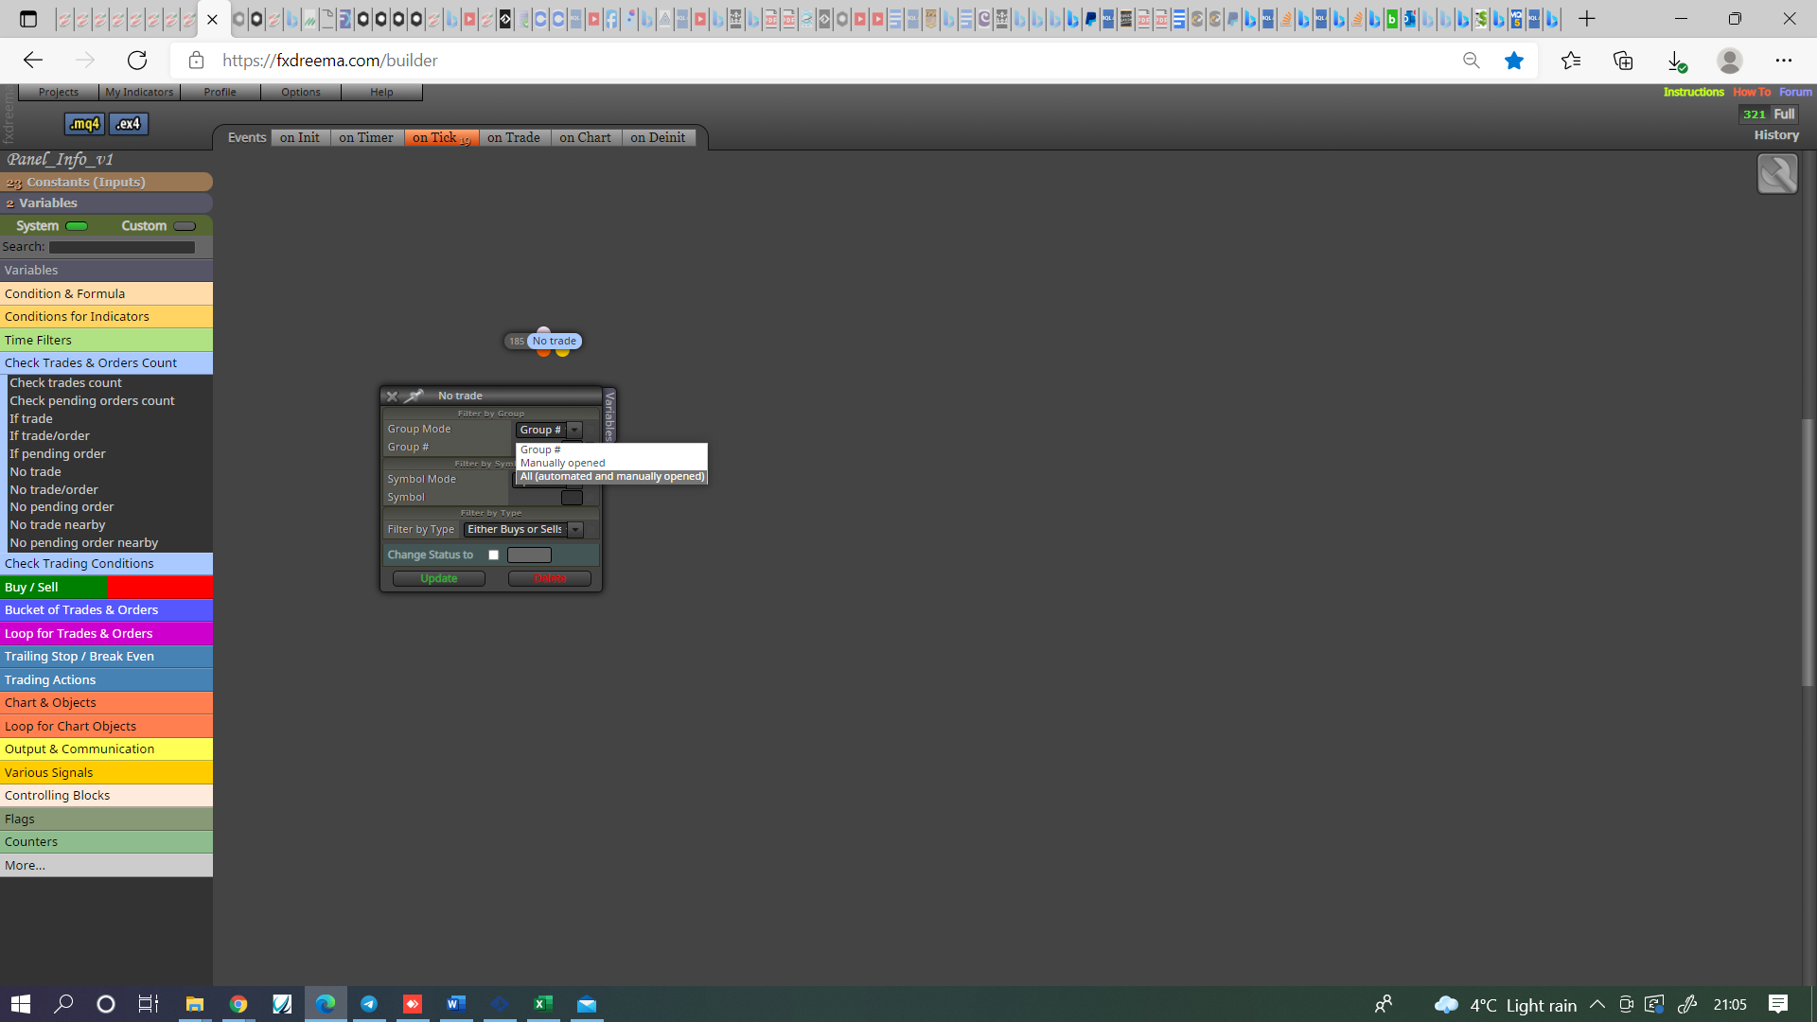1817x1022 pixels.
Task: Open browser Favorites list icon
Action: pyautogui.click(x=1571, y=61)
